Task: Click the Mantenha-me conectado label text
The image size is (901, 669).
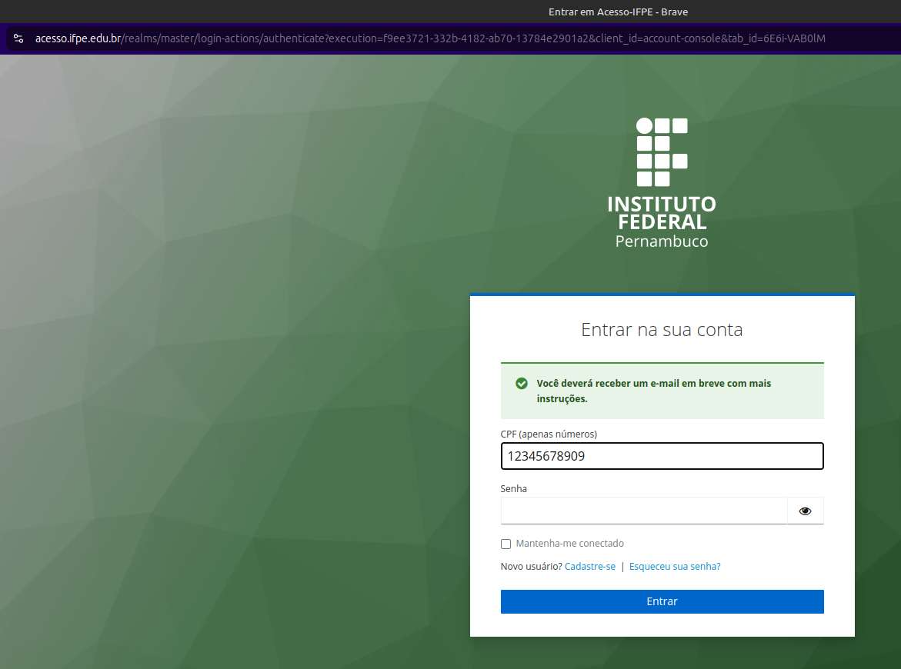Action: point(569,544)
